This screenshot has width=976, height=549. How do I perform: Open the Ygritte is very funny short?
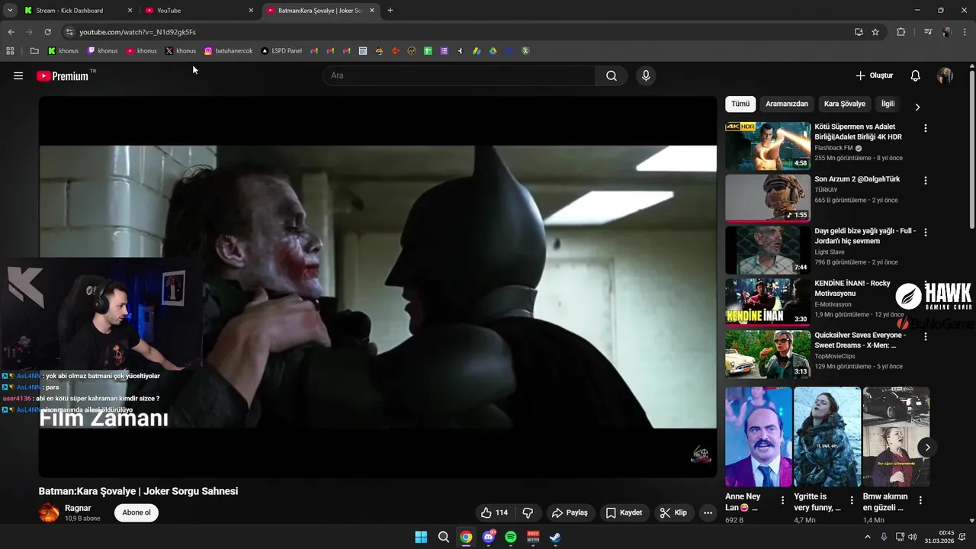[827, 437]
